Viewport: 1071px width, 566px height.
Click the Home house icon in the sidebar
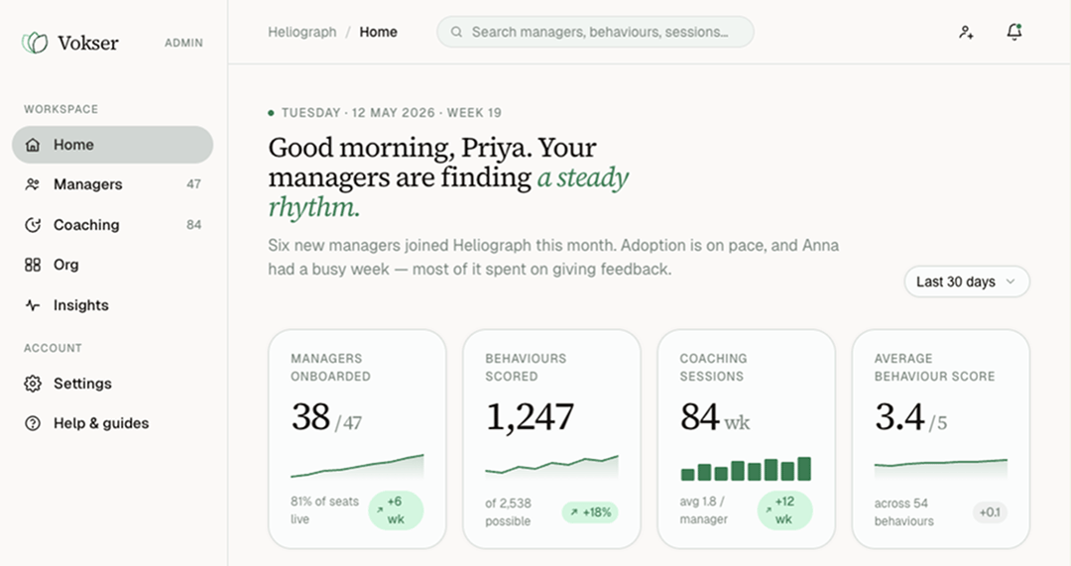[32, 145]
